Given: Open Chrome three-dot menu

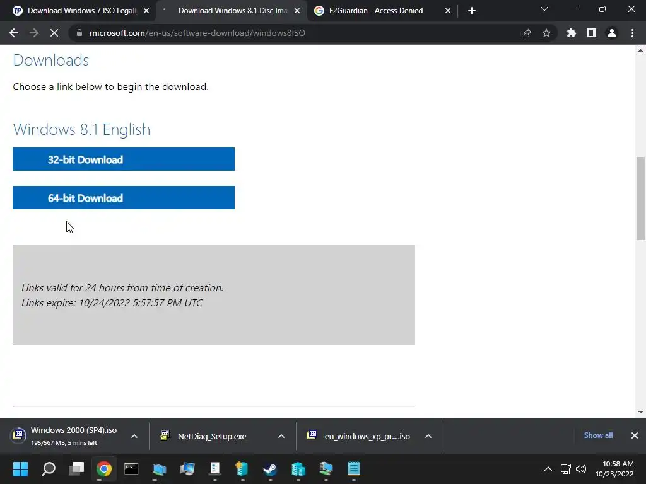Looking at the screenshot, I should point(632,33).
